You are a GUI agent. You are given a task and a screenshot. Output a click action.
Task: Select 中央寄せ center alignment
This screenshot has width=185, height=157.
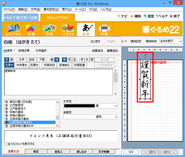(22, 65)
